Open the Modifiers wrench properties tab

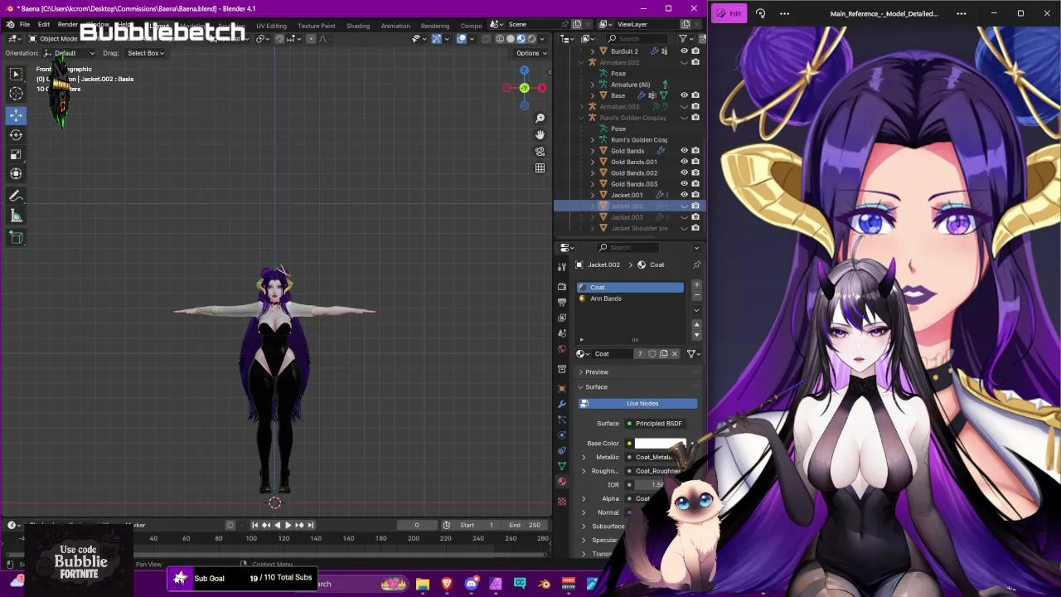click(562, 404)
